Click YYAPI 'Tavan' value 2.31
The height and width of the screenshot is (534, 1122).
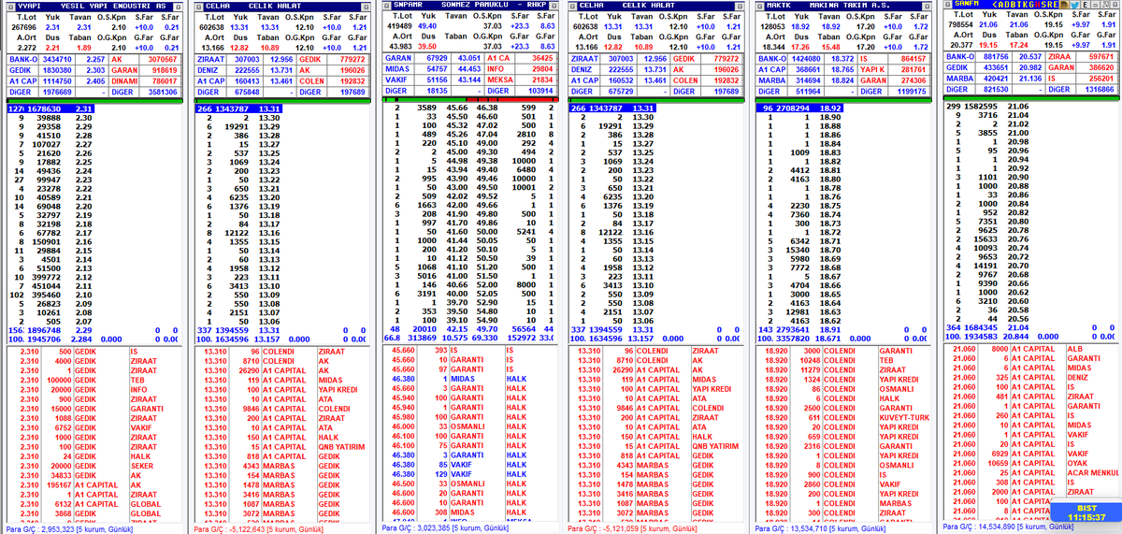[82, 27]
